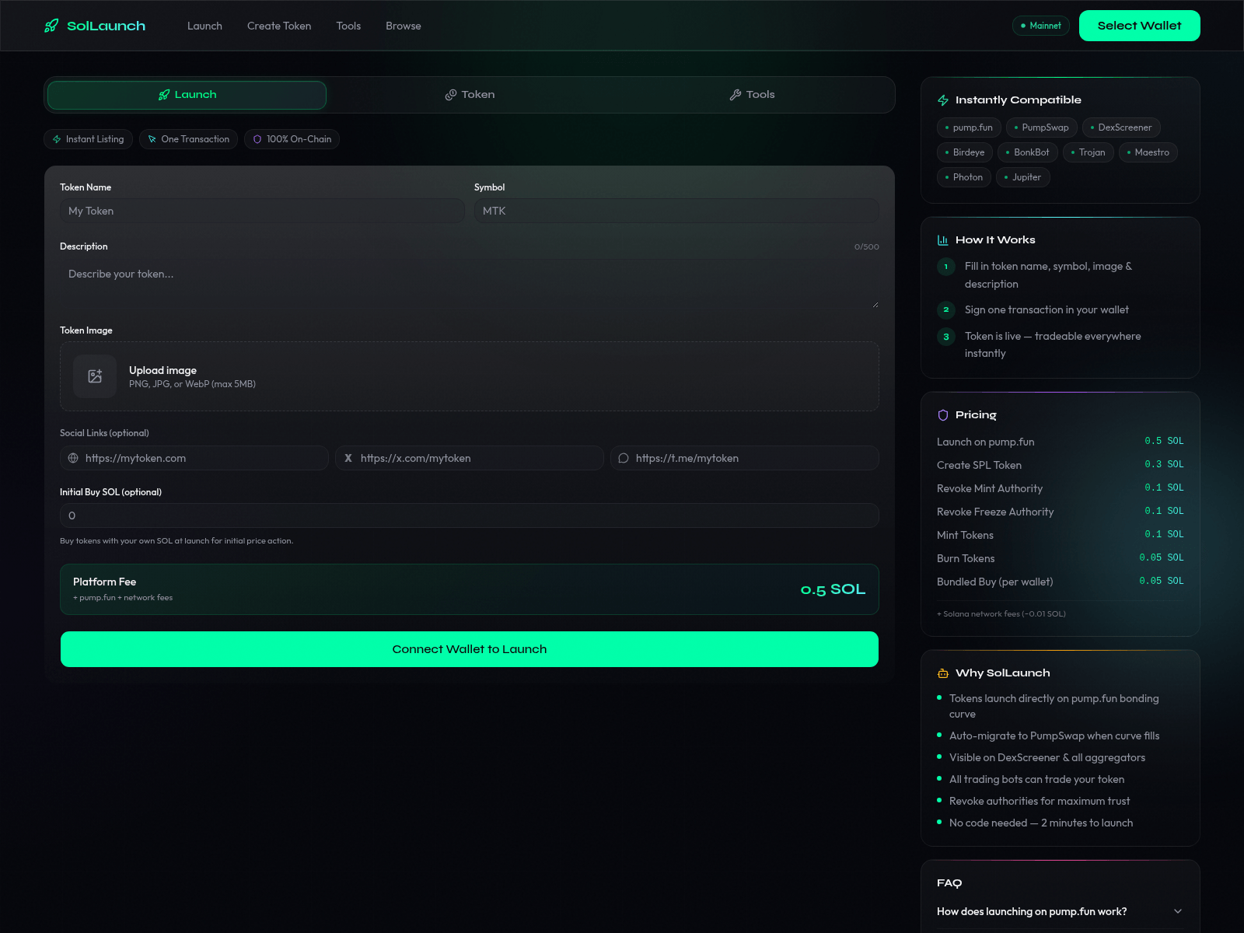Click the Select Wallet button
This screenshot has width=1244, height=933.
(x=1140, y=26)
